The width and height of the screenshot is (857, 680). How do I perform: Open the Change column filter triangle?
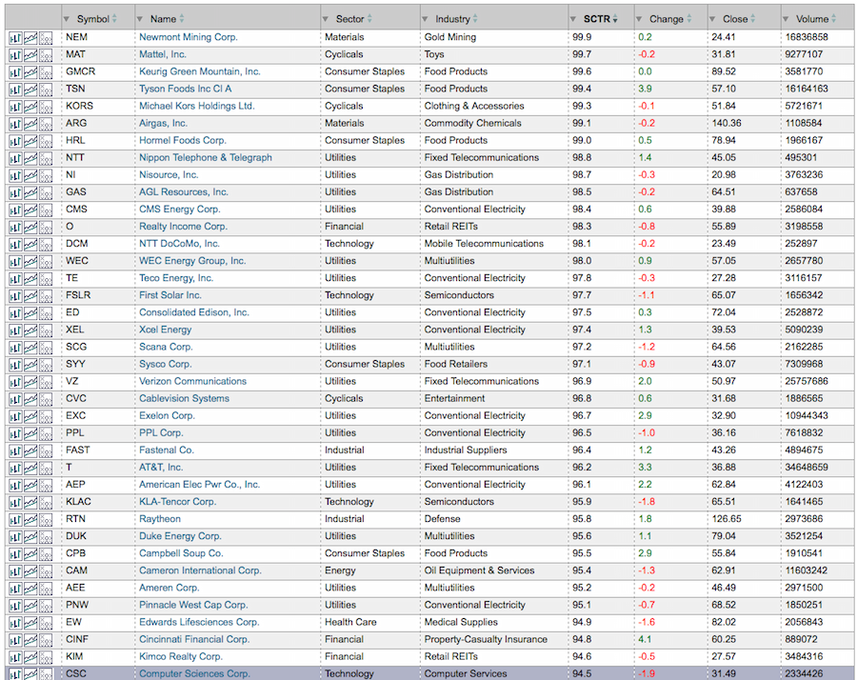(638, 19)
